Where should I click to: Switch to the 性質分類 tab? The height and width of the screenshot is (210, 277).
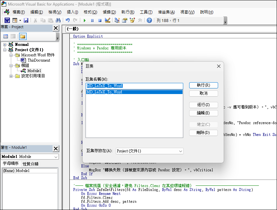[30, 164]
